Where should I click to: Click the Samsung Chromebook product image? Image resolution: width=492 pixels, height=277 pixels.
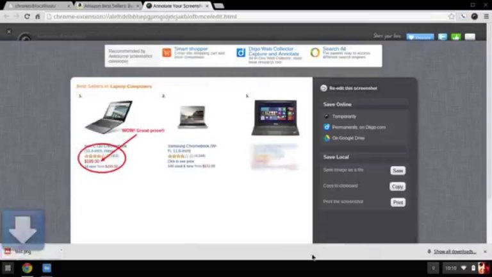pyautogui.click(x=193, y=117)
